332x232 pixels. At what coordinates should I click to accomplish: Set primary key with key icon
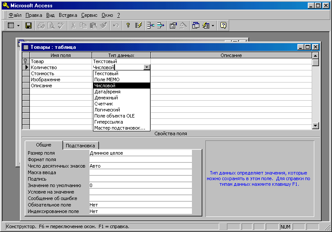(128, 25)
